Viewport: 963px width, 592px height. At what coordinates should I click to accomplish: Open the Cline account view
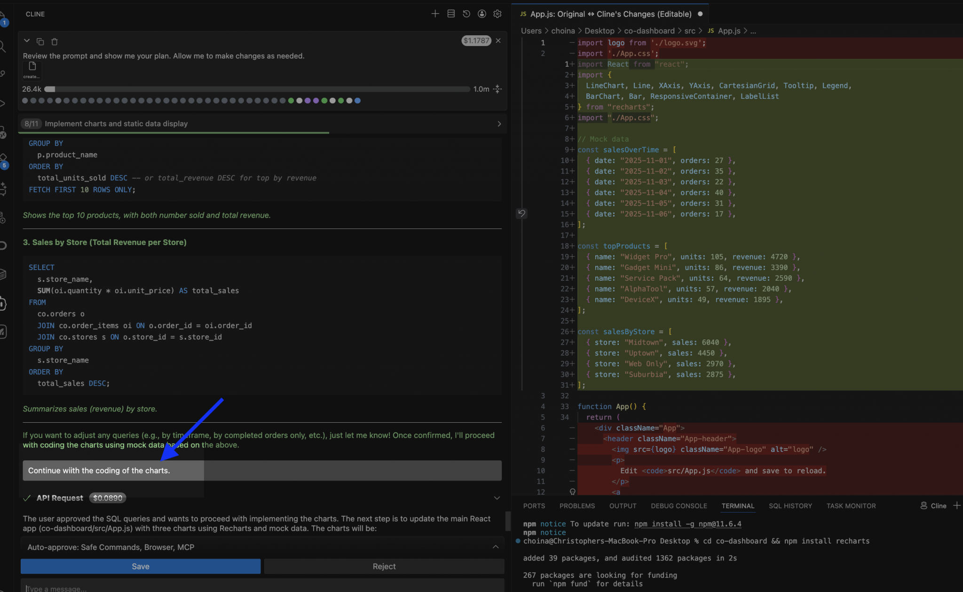[481, 14]
